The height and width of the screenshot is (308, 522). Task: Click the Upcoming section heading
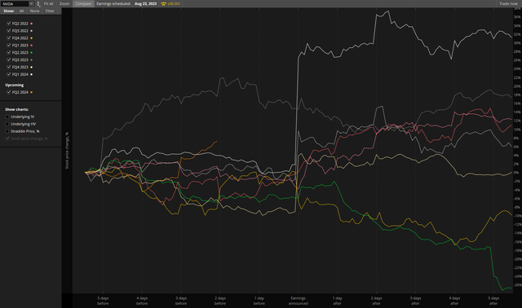coord(15,86)
